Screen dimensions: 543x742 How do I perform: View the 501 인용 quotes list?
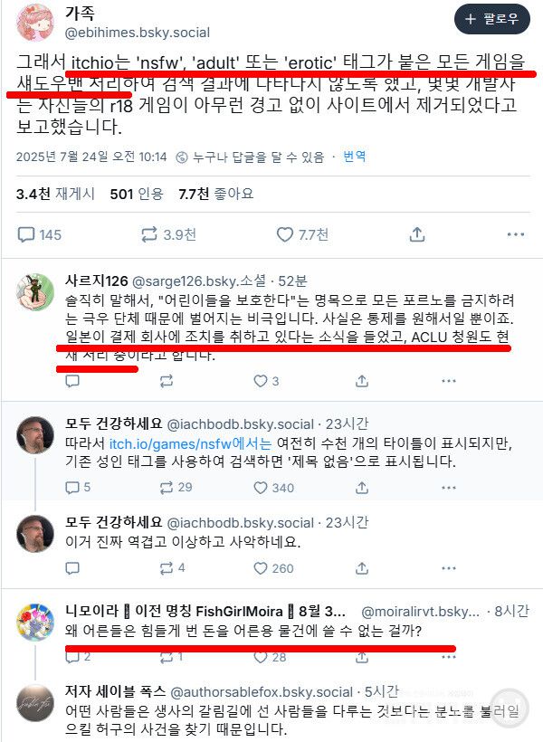point(137,194)
